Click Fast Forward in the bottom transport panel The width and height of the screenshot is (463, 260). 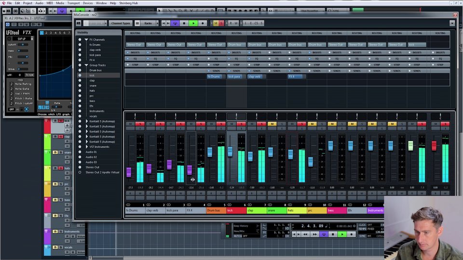(x=315, y=234)
